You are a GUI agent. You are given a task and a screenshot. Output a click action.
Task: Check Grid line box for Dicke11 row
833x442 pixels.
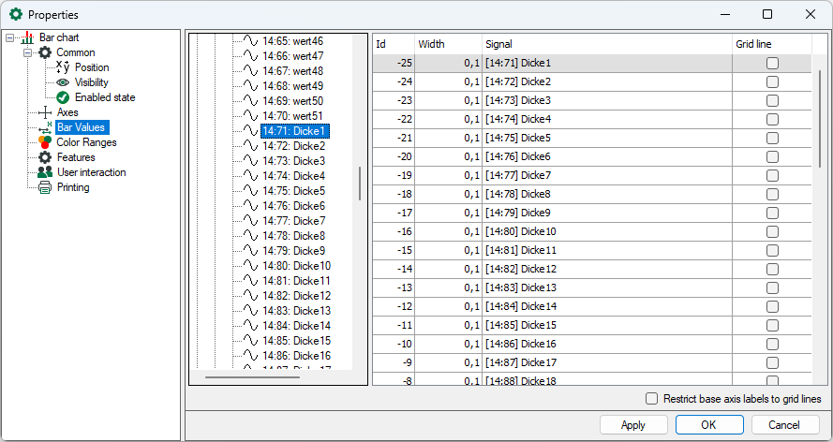tap(772, 250)
